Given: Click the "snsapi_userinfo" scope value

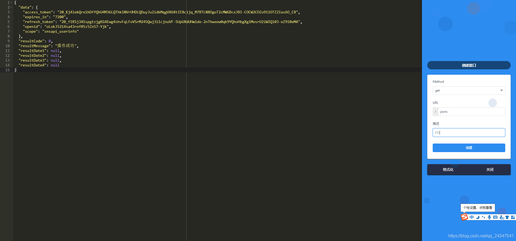Looking at the screenshot, I should pyautogui.click(x=60, y=32).
